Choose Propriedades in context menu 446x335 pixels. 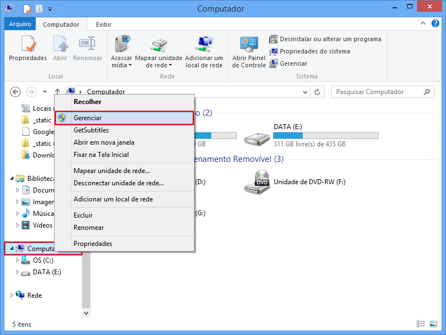(124, 244)
